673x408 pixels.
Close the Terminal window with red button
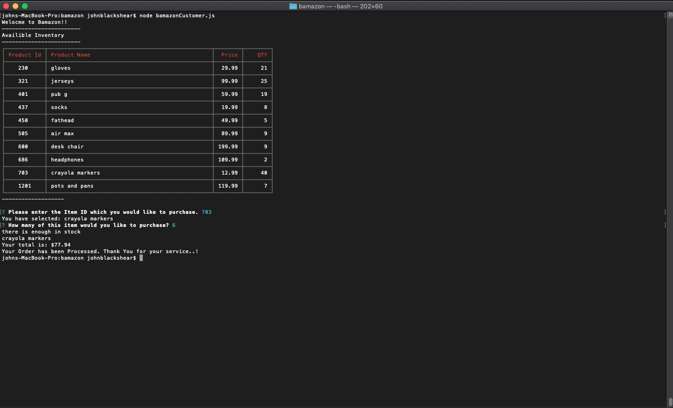6,6
